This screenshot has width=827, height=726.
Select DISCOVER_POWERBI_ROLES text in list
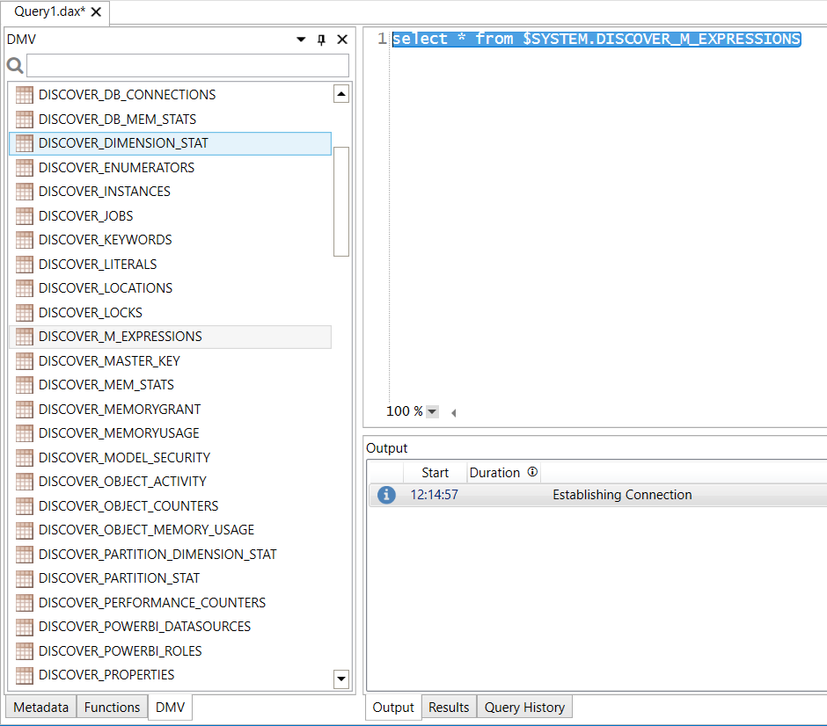coord(121,651)
